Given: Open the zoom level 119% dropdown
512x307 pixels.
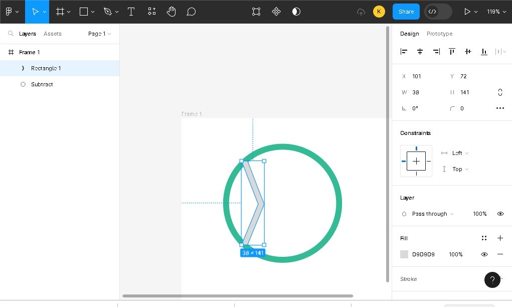Looking at the screenshot, I should pos(496,12).
